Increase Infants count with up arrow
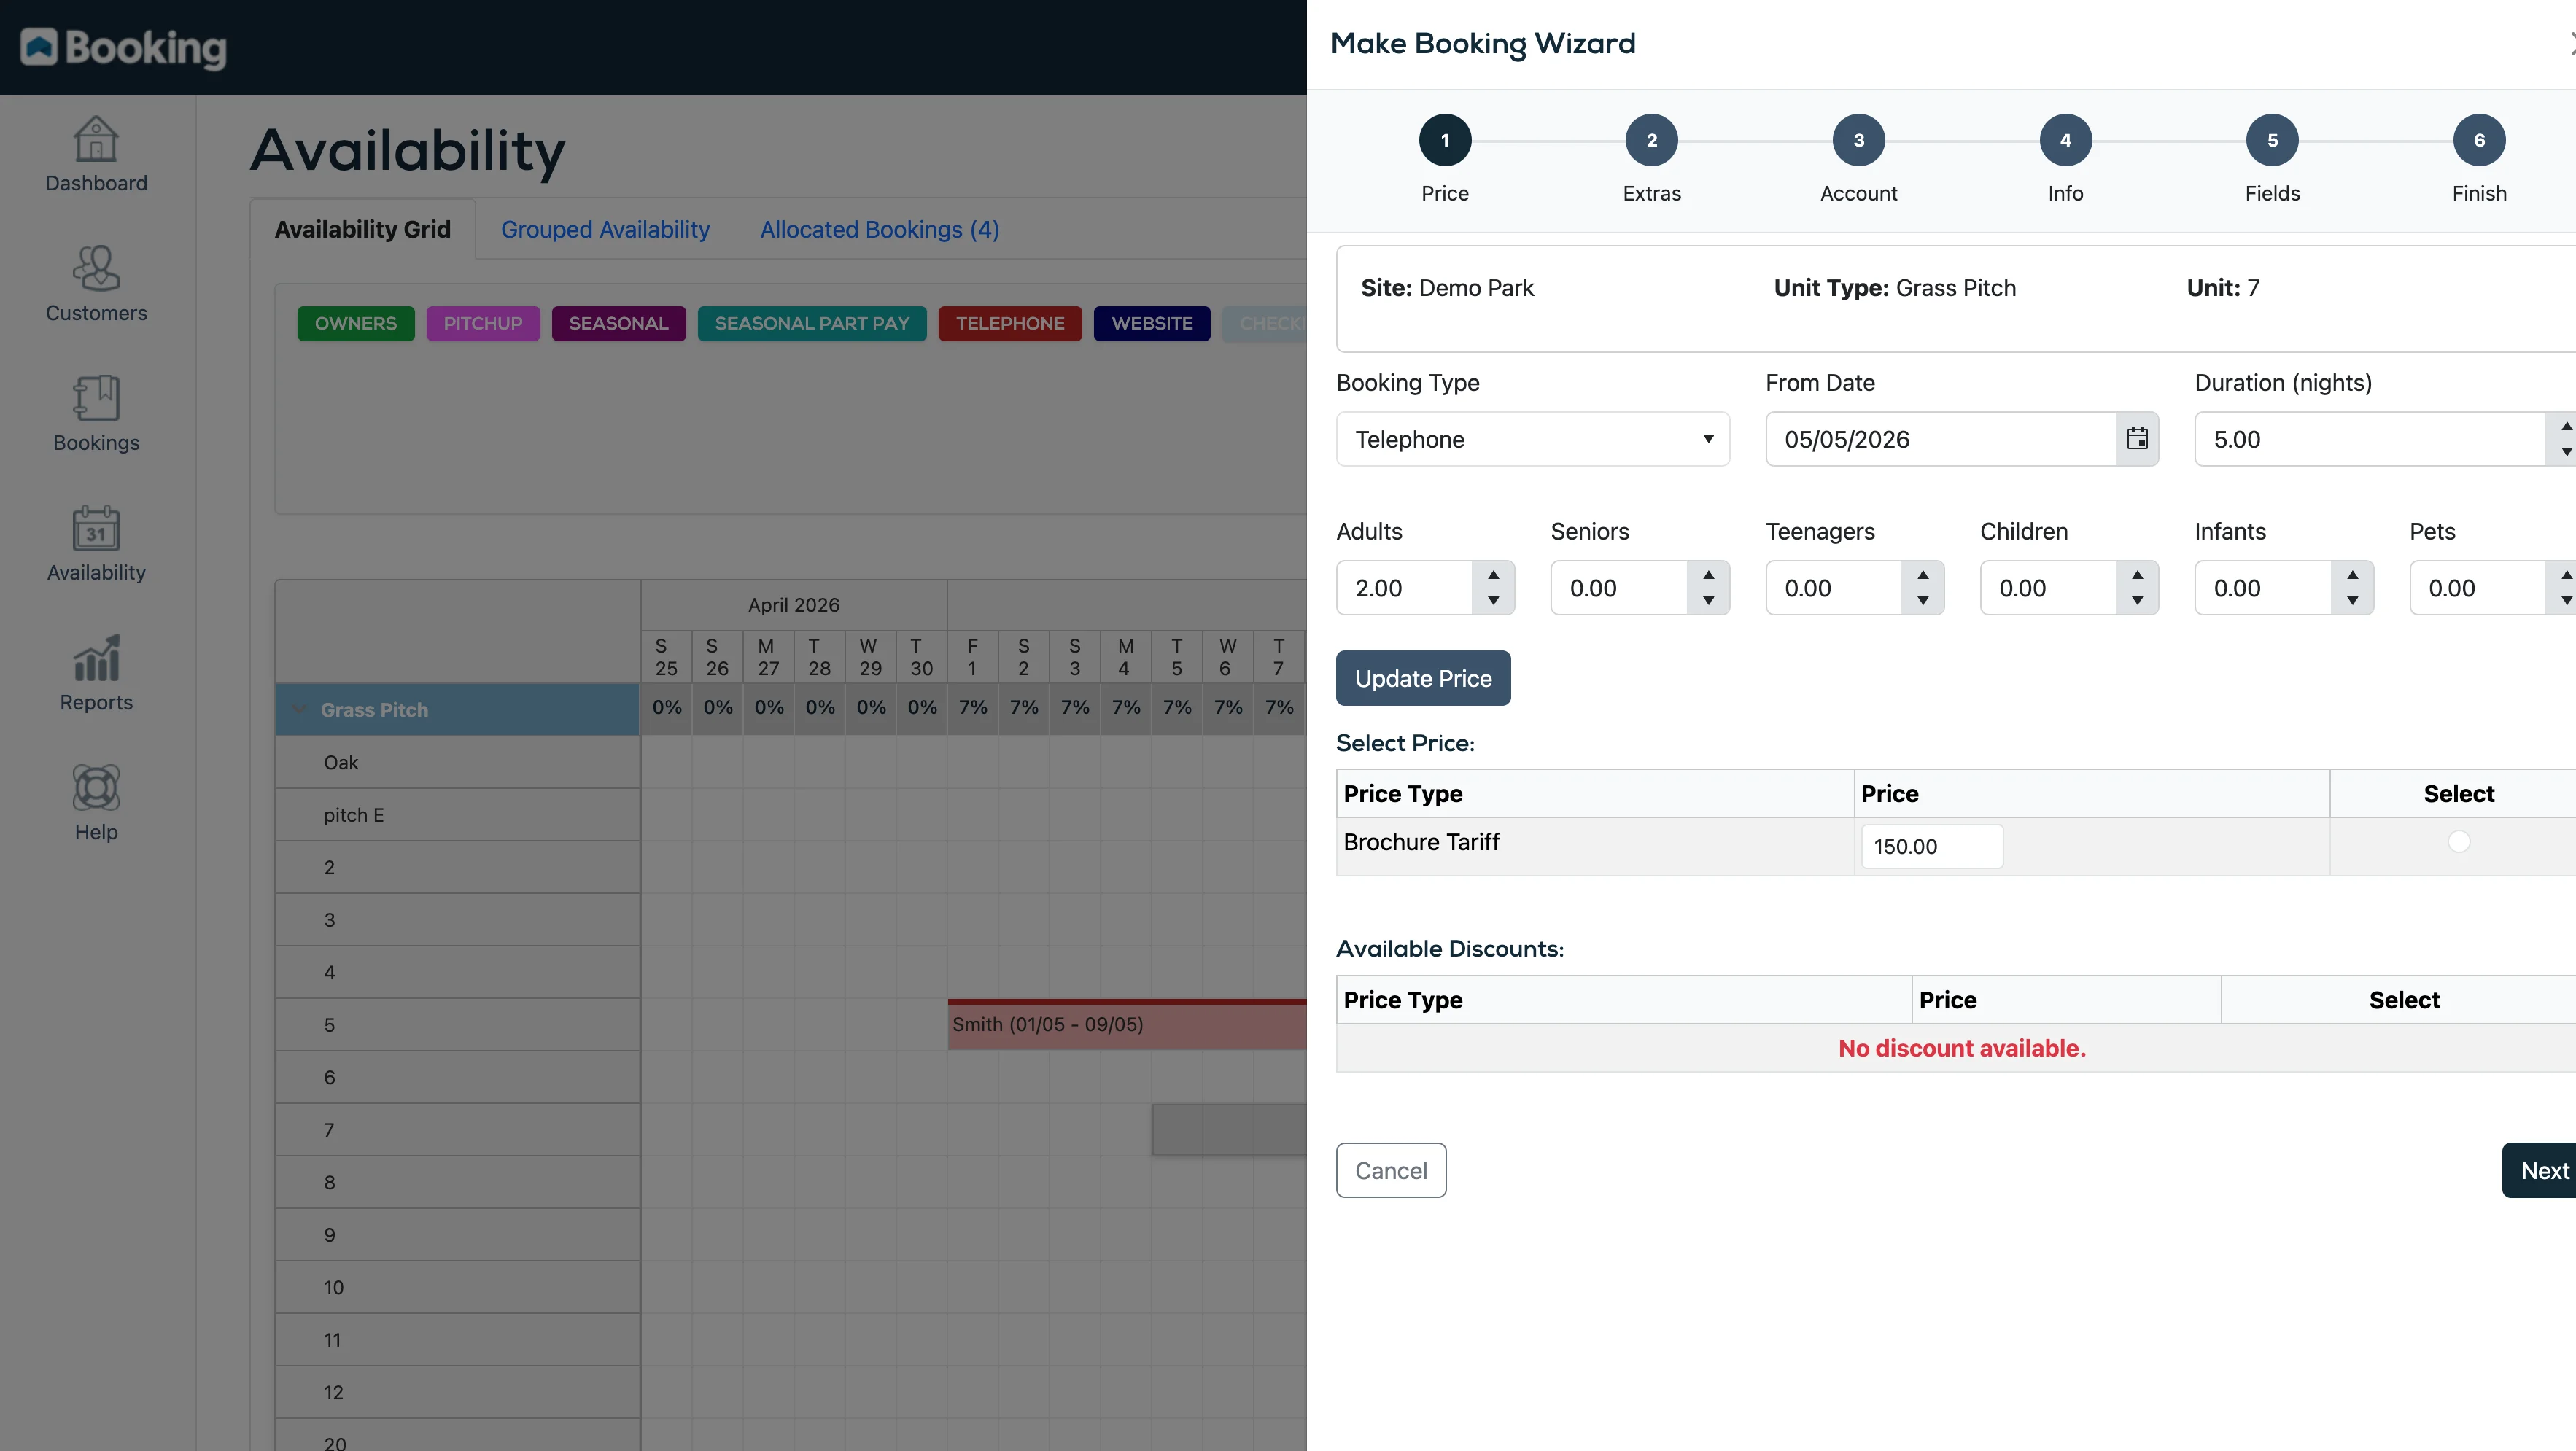Viewport: 2576px width, 1451px height. pyautogui.click(x=2352, y=575)
